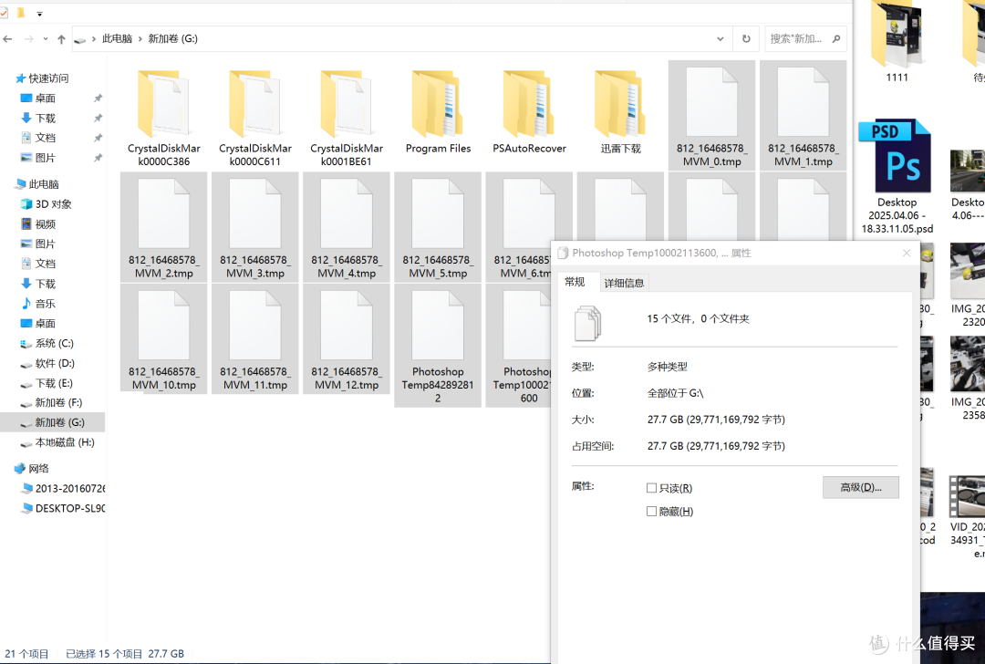Open pinned 图片 under quick access

pos(46,158)
